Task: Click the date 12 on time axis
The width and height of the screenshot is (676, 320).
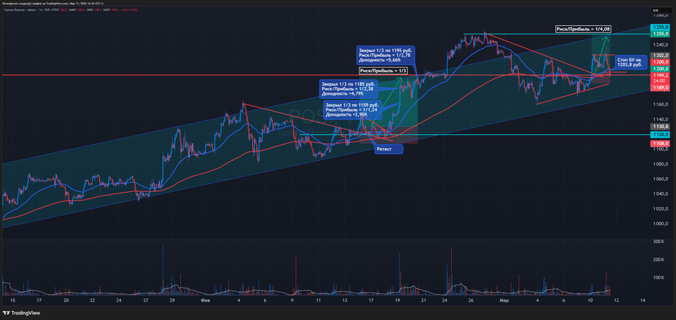Action: tap(617, 301)
